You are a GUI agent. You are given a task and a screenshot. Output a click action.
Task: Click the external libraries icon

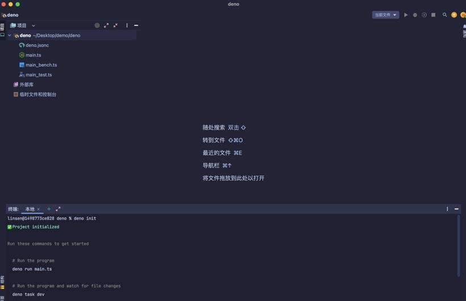[16, 84]
